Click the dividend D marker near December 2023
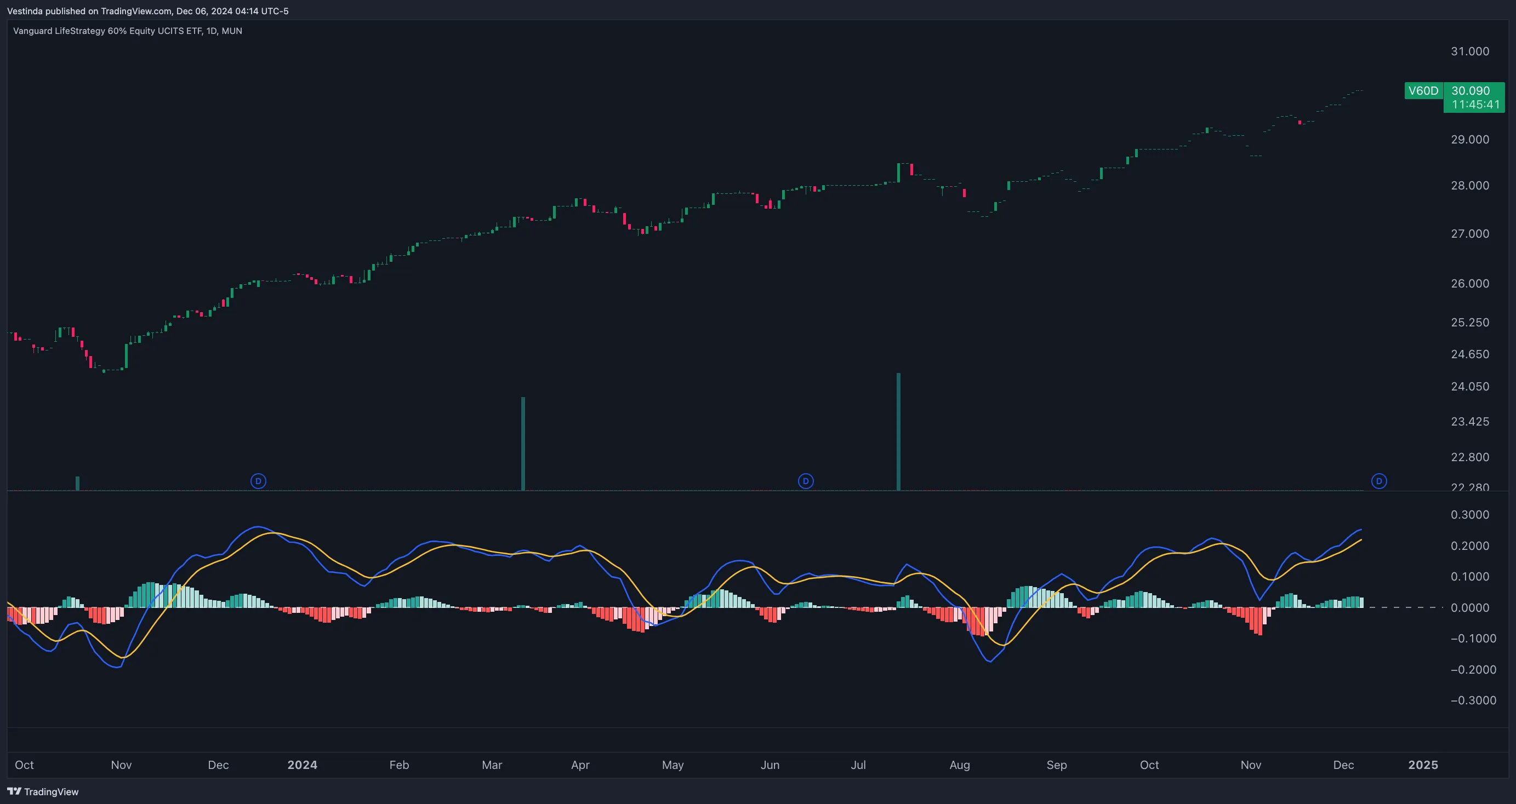The height and width of the screenshot is (804, 1516). [x=258, y=481]
